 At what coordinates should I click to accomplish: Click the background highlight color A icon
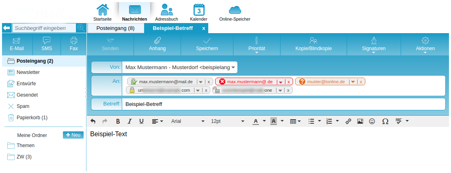click(x=274, y=121)
